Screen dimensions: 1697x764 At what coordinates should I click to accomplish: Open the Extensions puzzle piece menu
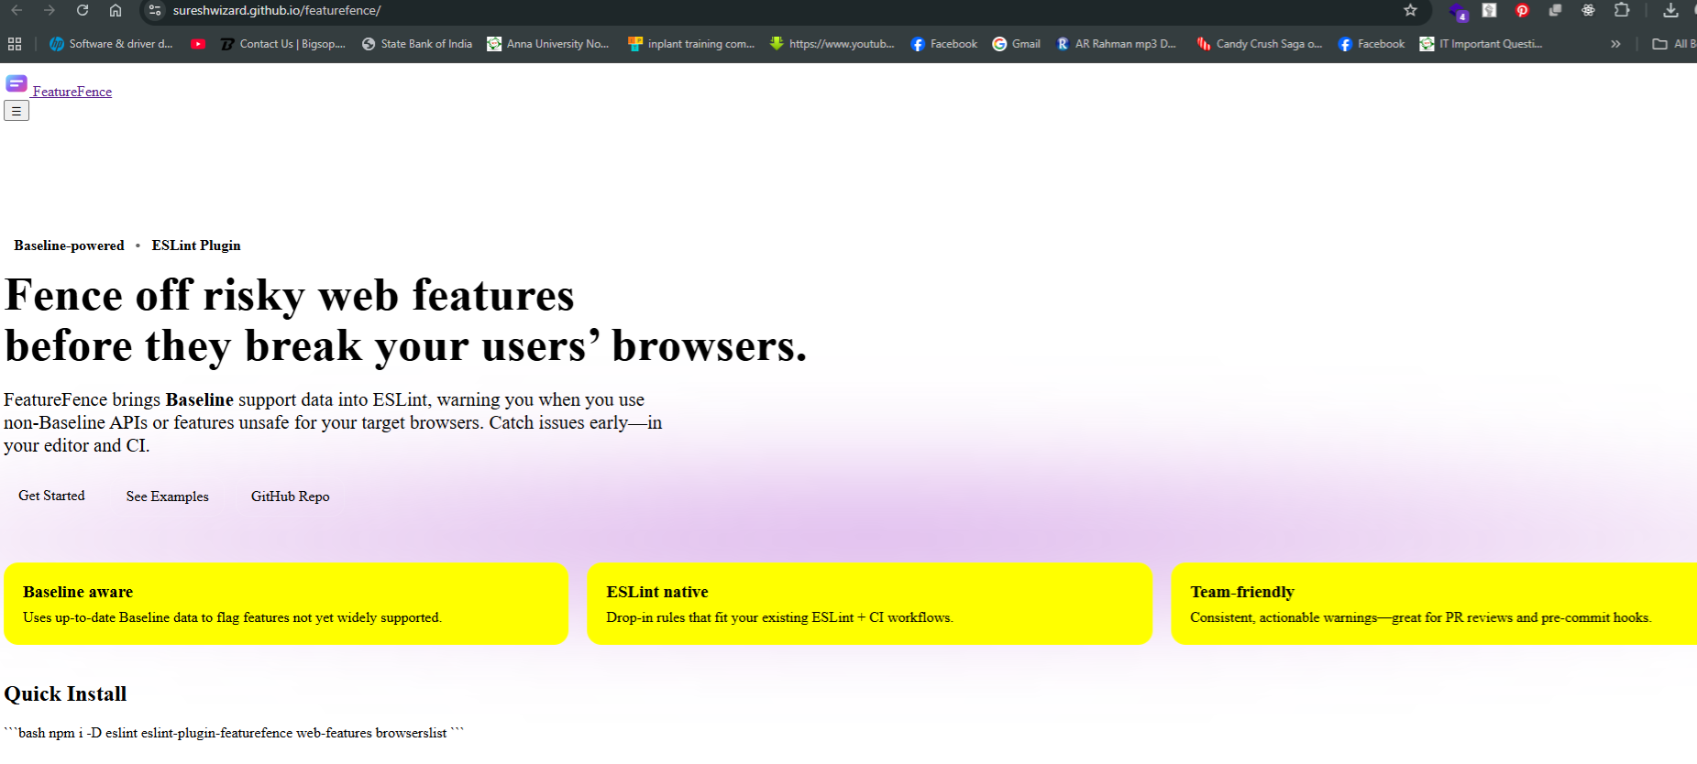pos(1622,10)
